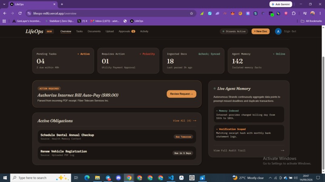The width and height of the screenshot is (325, 182).
Task: Open the Activity nav tab
Action: [x=144, y=31]
